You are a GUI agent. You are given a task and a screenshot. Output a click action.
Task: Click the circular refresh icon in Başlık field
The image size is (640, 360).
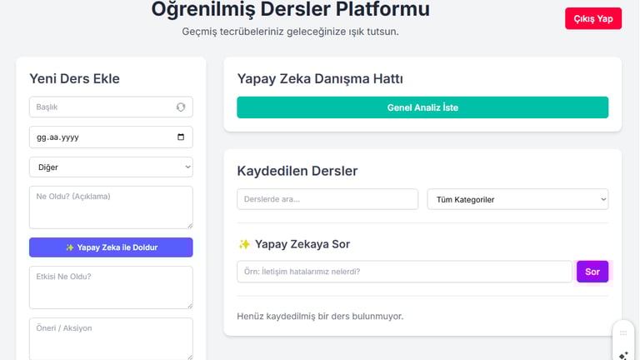pos(180,107)
